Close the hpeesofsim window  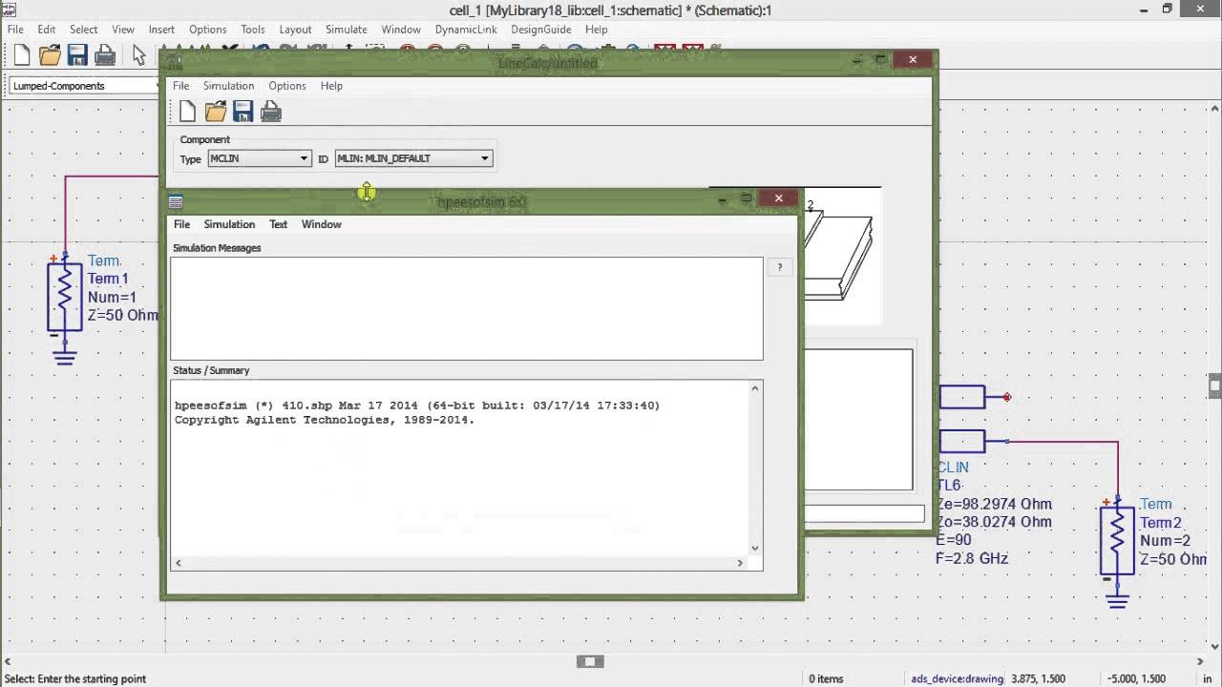pyautogui.click(x=779, y=198)
